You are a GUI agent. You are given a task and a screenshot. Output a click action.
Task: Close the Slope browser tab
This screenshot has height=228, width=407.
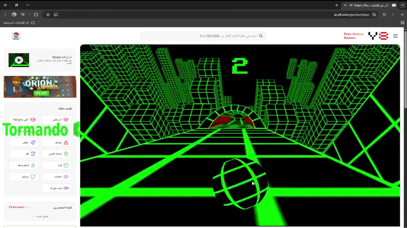pyautogui.click(x=345, y=5)
